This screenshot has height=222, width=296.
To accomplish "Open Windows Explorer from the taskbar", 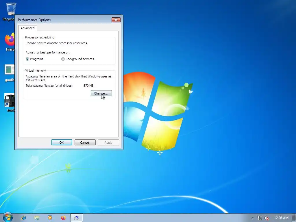I will tap(37, 218).
